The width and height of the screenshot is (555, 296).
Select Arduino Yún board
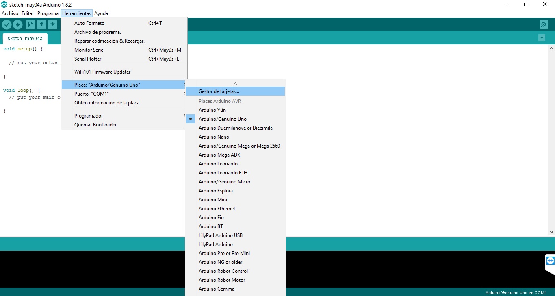(x=236, y=110)
